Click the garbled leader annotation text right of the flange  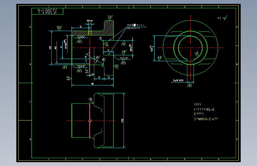coord(136,27)
